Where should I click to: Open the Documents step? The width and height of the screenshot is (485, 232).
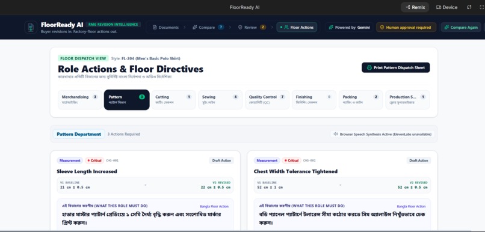(166, 27)
